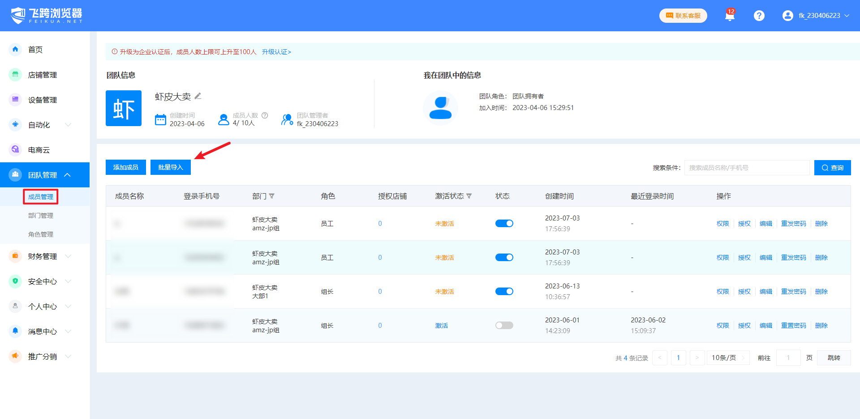Toggle status switch for the 大部1 member
The height and width of the screenshot is (419, 860).
pyautogui.click(x=504, y=292)
